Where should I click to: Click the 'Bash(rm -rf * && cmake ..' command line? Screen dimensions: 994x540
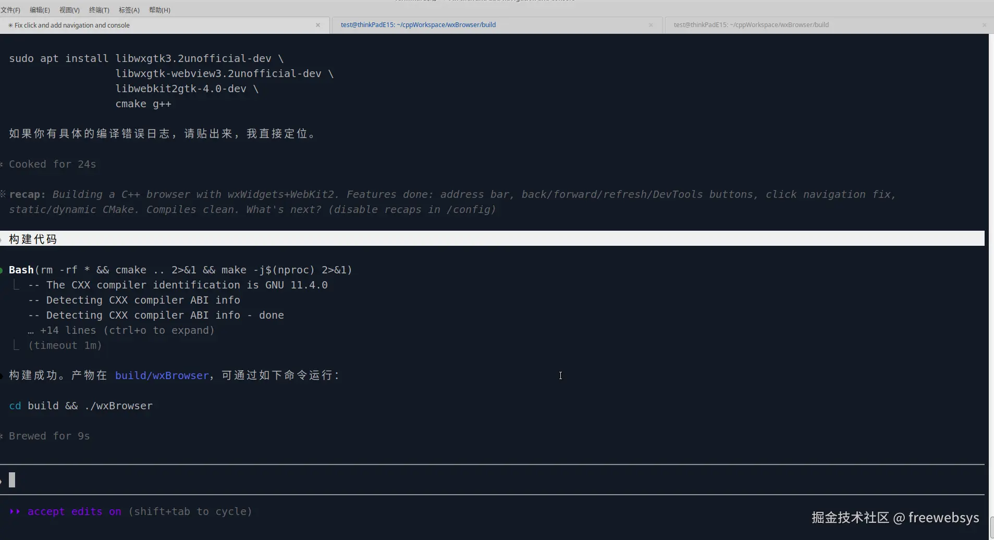click(x=180, y=270)
